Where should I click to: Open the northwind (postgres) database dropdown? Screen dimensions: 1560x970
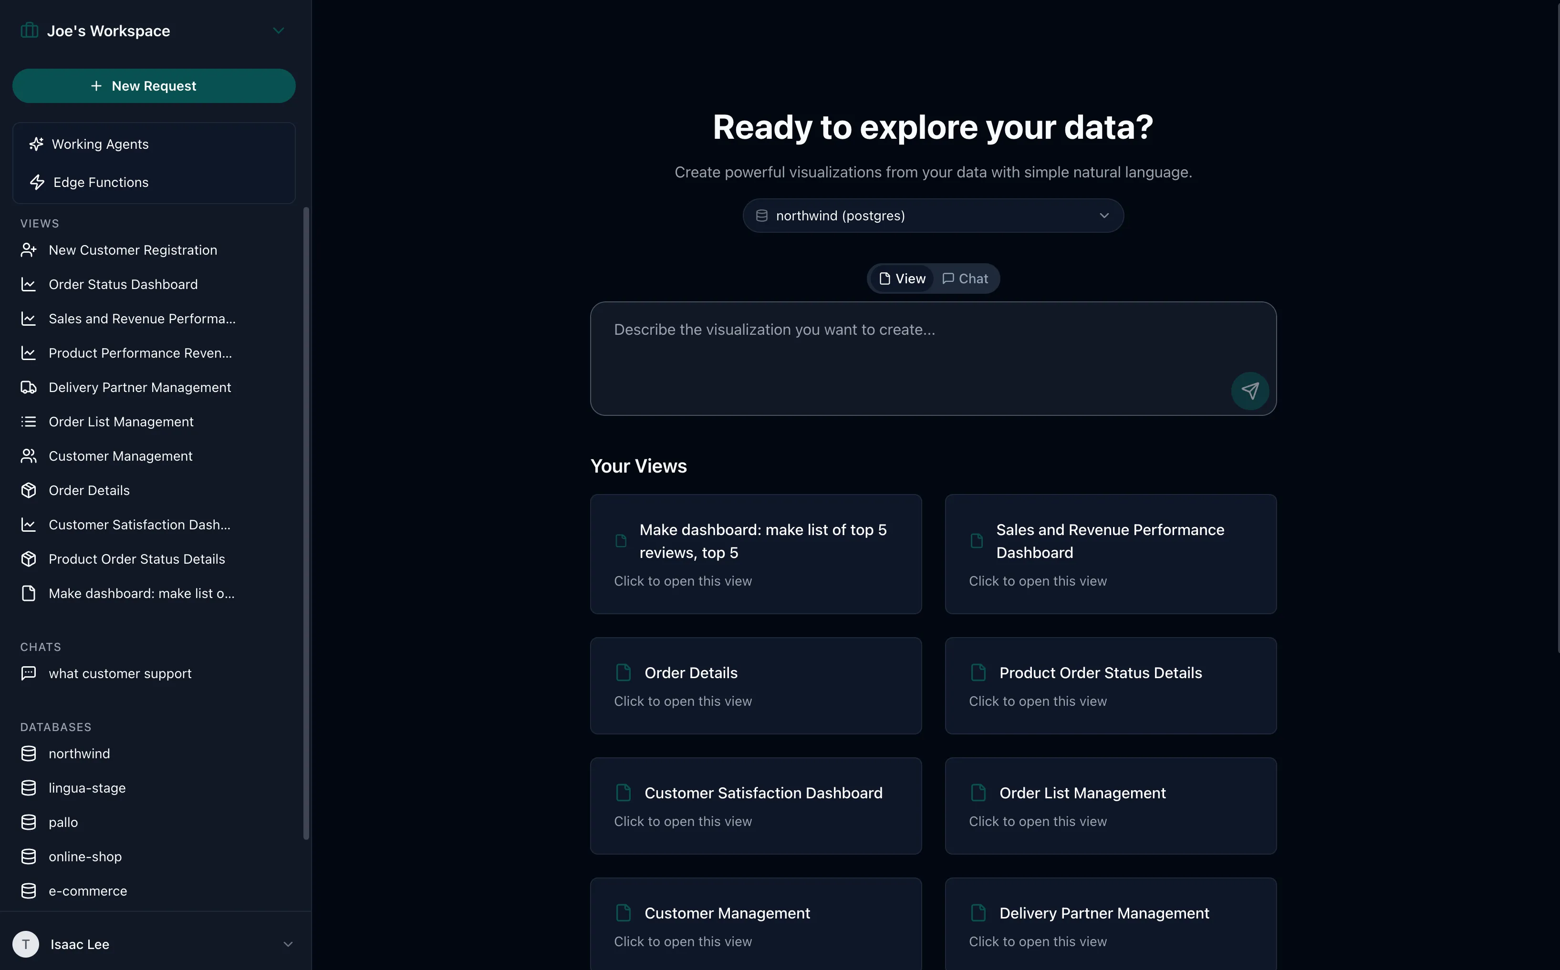coord(932,216)
